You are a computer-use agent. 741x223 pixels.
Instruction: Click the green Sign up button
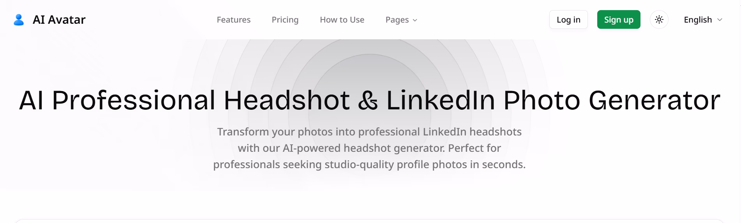tap(618, 19)
